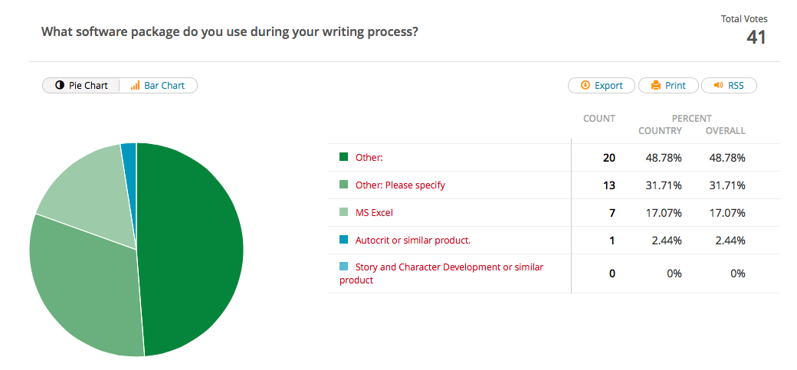Switch to the Pie Chart view
The height and width of the screenshot is (370, 797).
(81, 86)
